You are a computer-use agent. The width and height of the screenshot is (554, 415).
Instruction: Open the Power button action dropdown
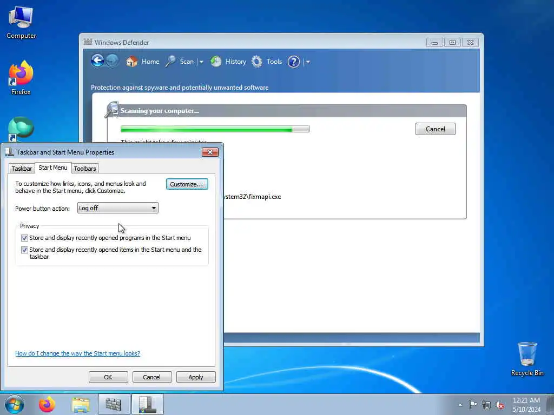[117, 208]
